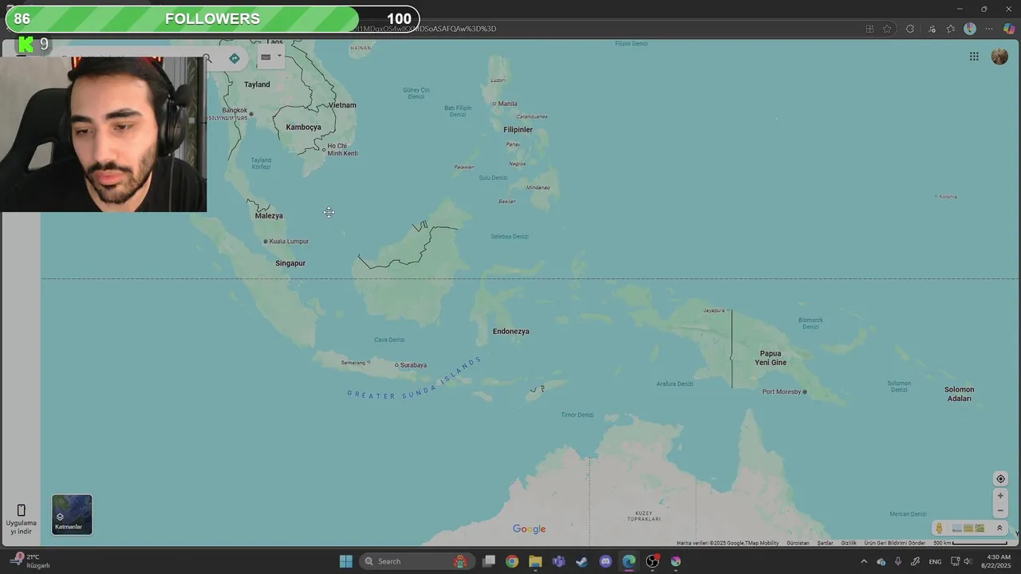Open the weather widget showing 21°C
This screenshot has height=574, width=1021.
32,561
